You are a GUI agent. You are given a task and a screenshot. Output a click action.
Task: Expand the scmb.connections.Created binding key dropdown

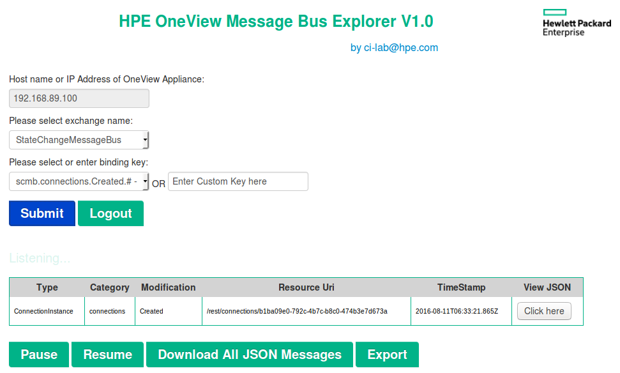point(79,181)
